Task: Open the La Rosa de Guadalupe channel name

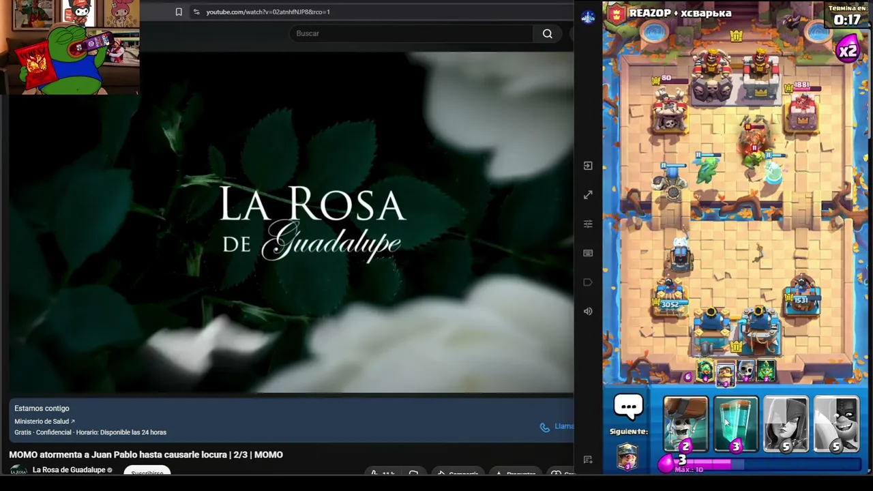Action: (x=69, y=470)
